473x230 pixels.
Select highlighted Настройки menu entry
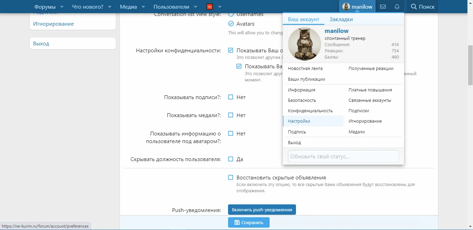pos(313,121)
